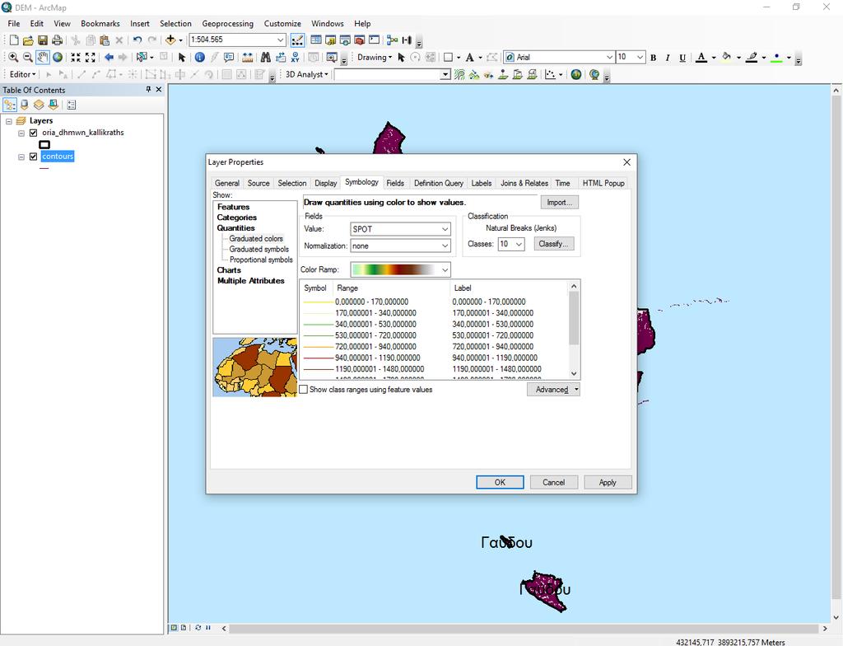Activate the Identify tool

[199, 57]
